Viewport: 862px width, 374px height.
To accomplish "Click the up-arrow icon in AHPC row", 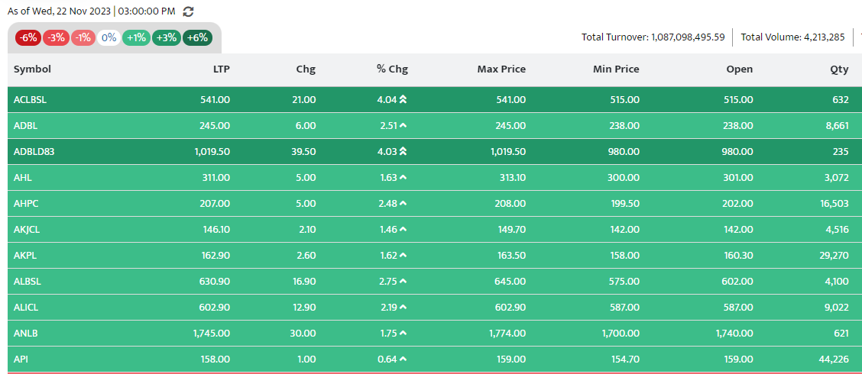I will click(403, 204).
